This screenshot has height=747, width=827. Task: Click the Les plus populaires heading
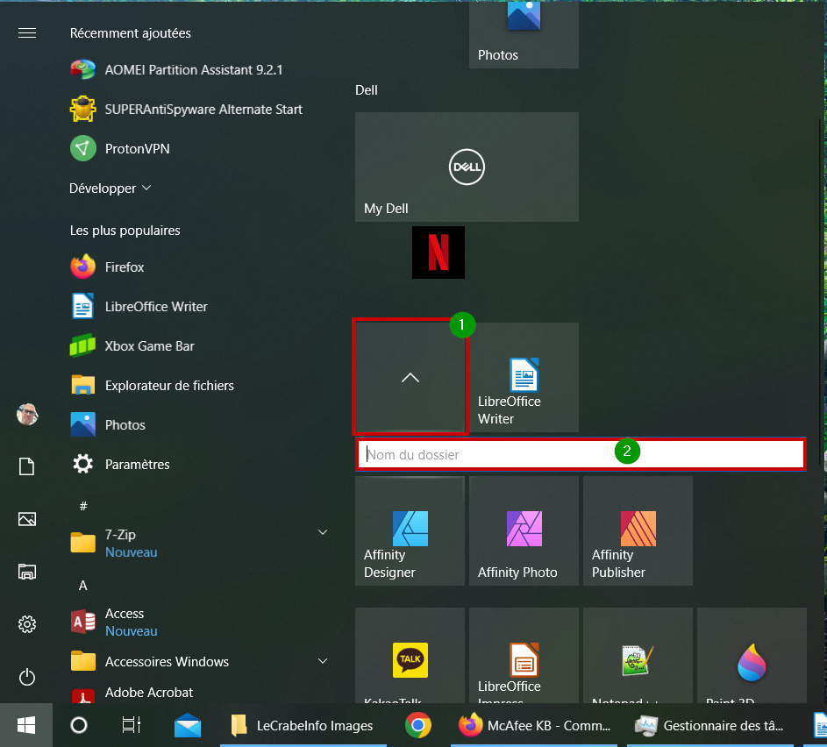pyautogui.click(x=125, y=231)
